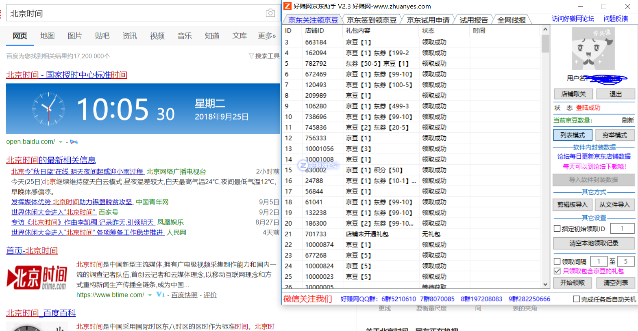This screenshot has width=638, height=331.
Task: Click the 开始领取 button
Action: 573,283
